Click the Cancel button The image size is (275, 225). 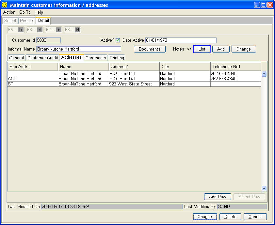(x=255, y=217)
